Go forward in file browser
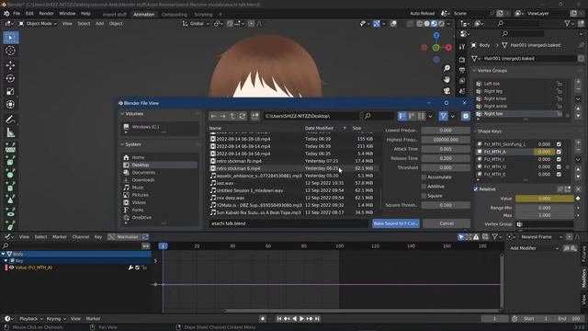Image resolution: width=588 pixels, height=331 pixels. 222,116
